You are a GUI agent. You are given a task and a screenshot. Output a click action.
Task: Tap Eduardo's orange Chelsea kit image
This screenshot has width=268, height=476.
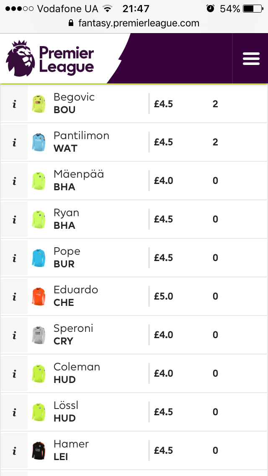[x=39, y=297]
